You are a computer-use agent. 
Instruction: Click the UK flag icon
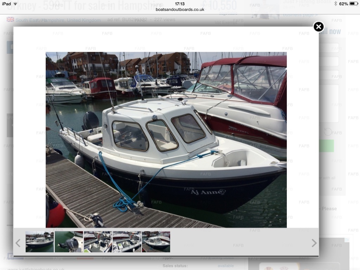pos(10,20)
